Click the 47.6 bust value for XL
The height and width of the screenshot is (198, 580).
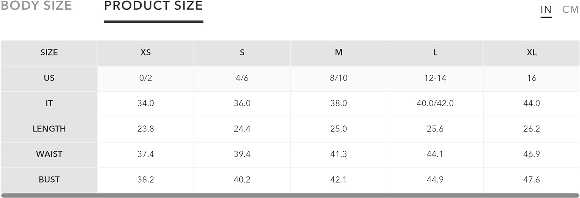(532, 180)
